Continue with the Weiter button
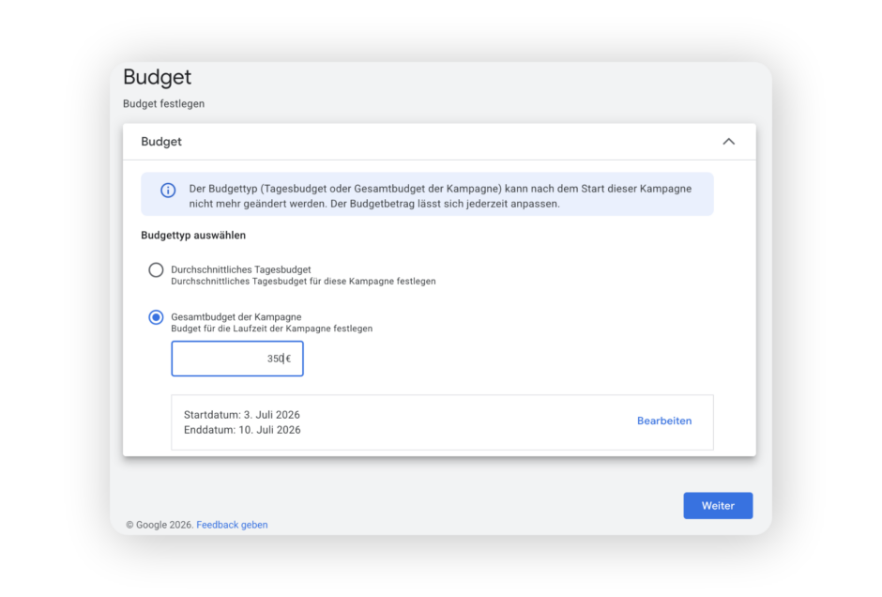882x597 pixels. pyautogui.click(x=718, y=506)
